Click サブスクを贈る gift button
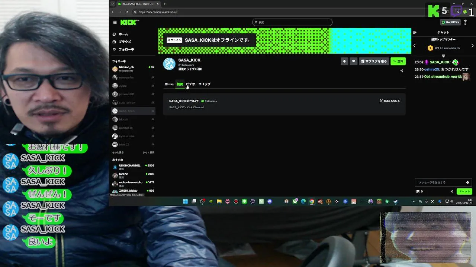 point(374,61)
